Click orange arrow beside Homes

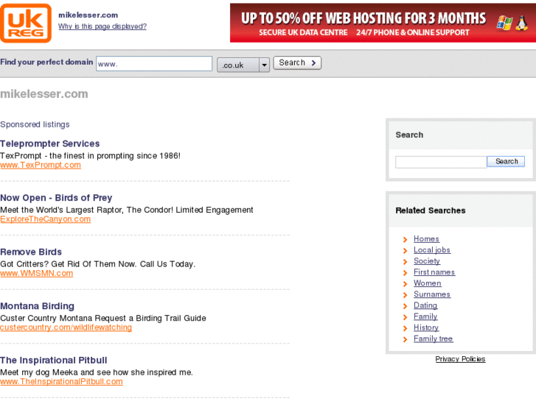[x=405, y=240]
